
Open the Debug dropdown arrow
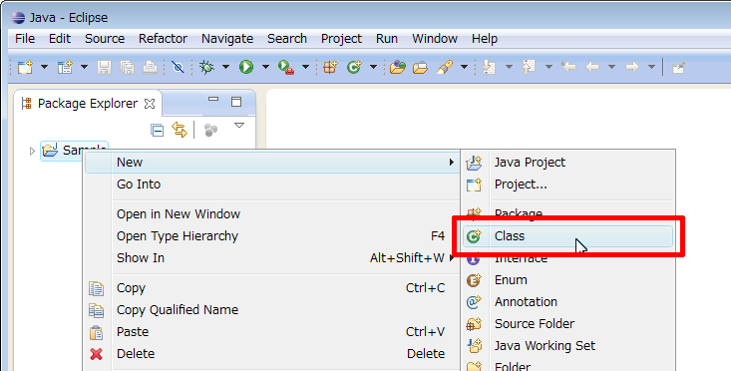pos(225,67)
